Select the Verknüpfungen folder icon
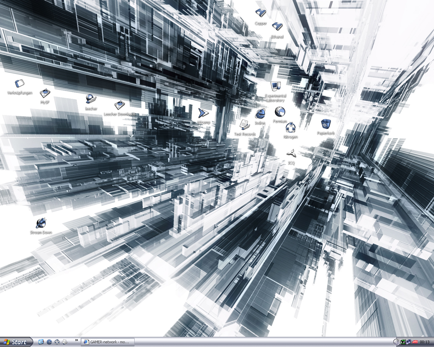Image resolution: width=434 pixels, height=347 pixels. pyautogui.click(x=20, y=84)
